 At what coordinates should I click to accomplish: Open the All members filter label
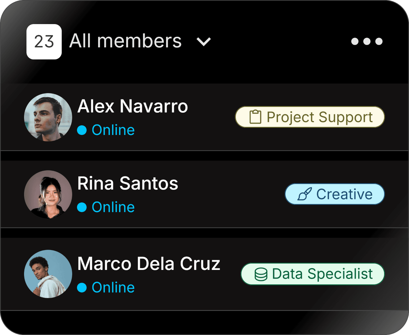click(125, 41)
